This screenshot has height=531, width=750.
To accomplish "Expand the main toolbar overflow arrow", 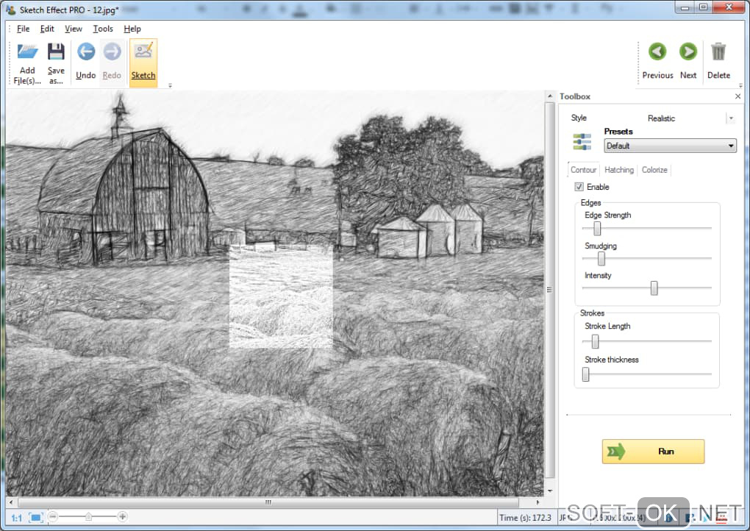I will [x=171, y=85].
